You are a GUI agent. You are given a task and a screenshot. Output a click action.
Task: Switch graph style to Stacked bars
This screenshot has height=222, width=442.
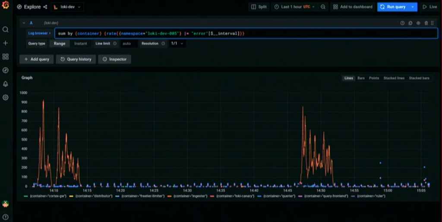point(419,78)
